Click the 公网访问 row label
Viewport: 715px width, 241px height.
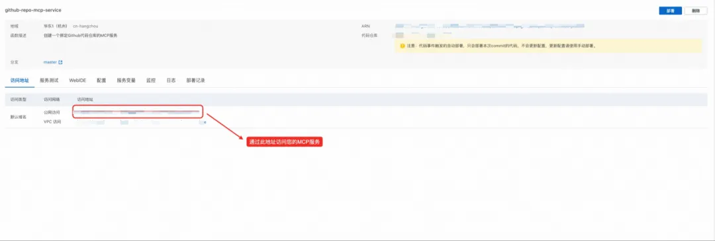(x=52, y=112)
